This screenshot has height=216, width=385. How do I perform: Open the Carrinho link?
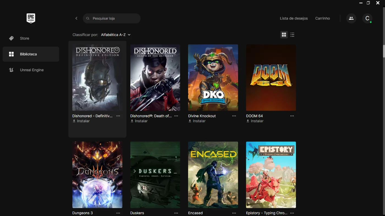tap(323, 18)
